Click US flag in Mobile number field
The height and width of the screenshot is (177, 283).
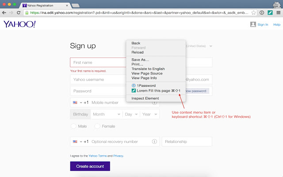[75, 102]
